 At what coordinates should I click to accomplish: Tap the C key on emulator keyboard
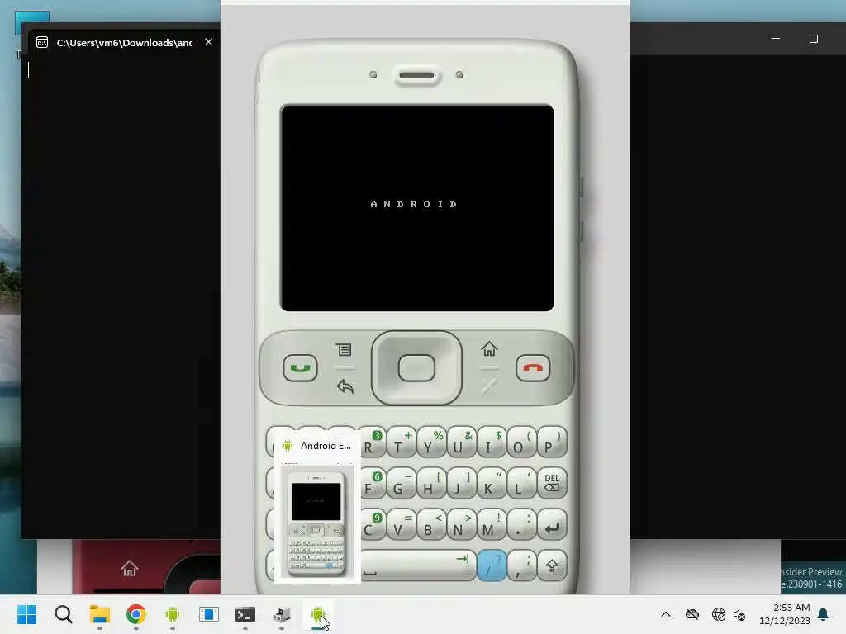click(373, 524)
